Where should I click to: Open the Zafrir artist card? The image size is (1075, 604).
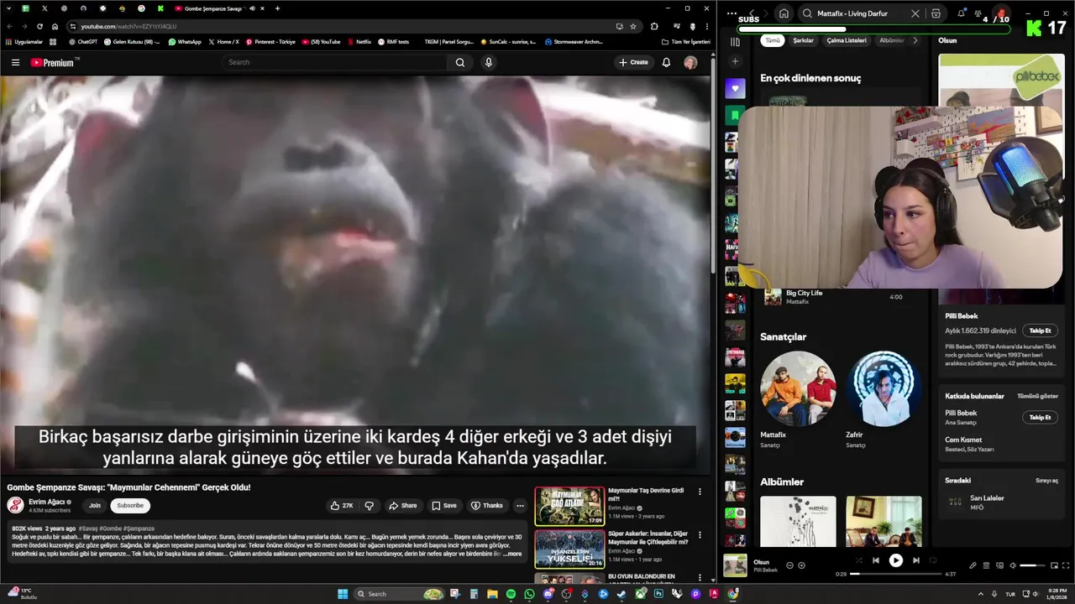(883, 400)
